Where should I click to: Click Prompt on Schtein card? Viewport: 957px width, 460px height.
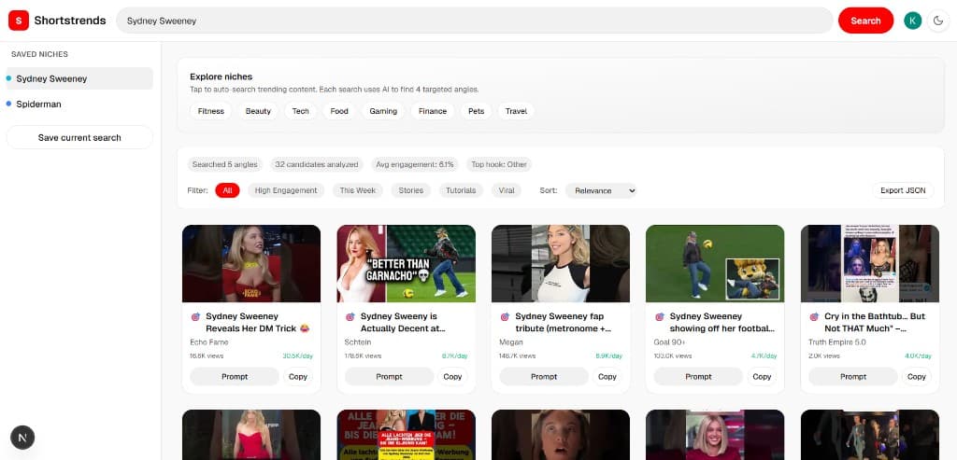(x=389, y=377)
